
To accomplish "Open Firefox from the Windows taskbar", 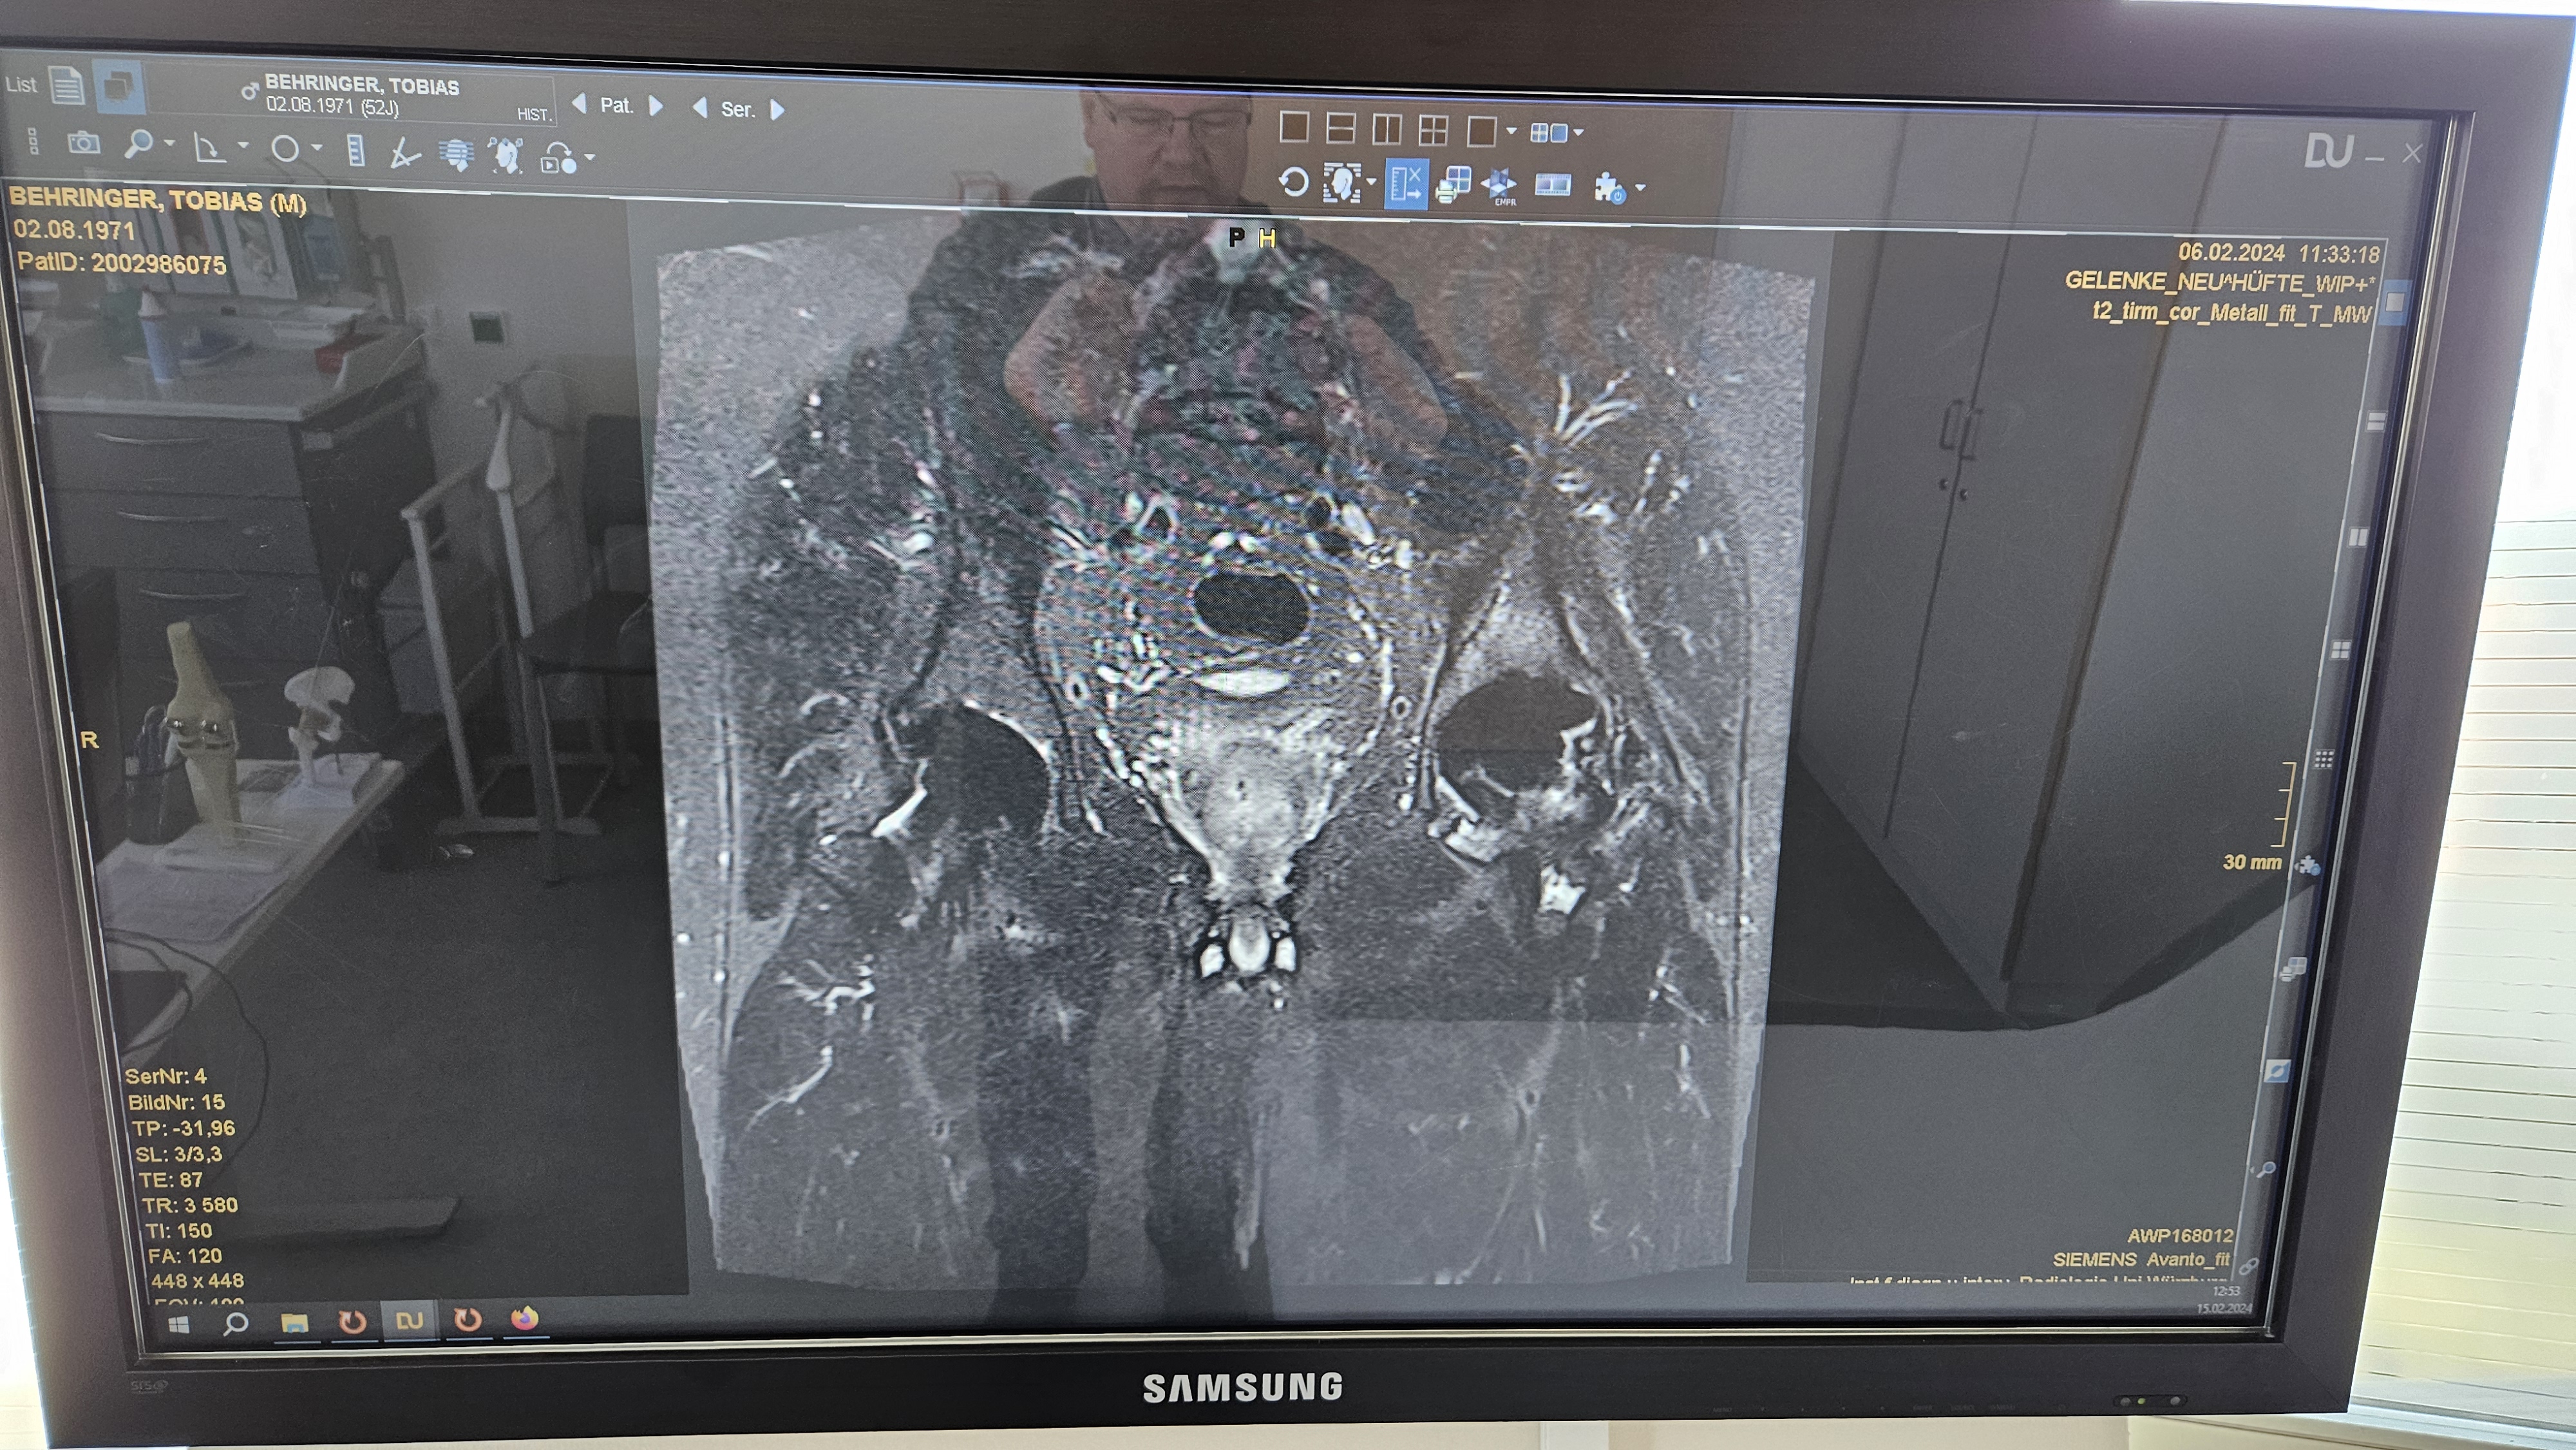I will 525,1319.
